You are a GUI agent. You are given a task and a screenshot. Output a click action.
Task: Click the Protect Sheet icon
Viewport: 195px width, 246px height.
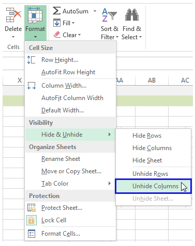(x=32, y=208)
